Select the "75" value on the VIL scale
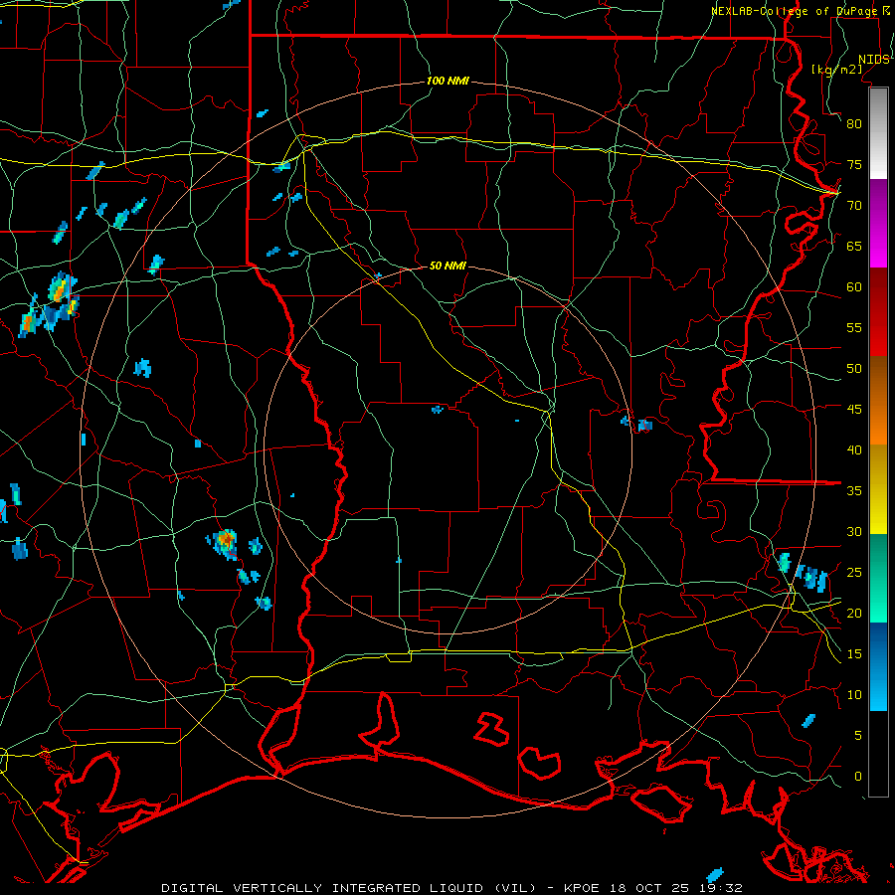The width and height of the screenshot is (895, 895). tap(854, 165)
